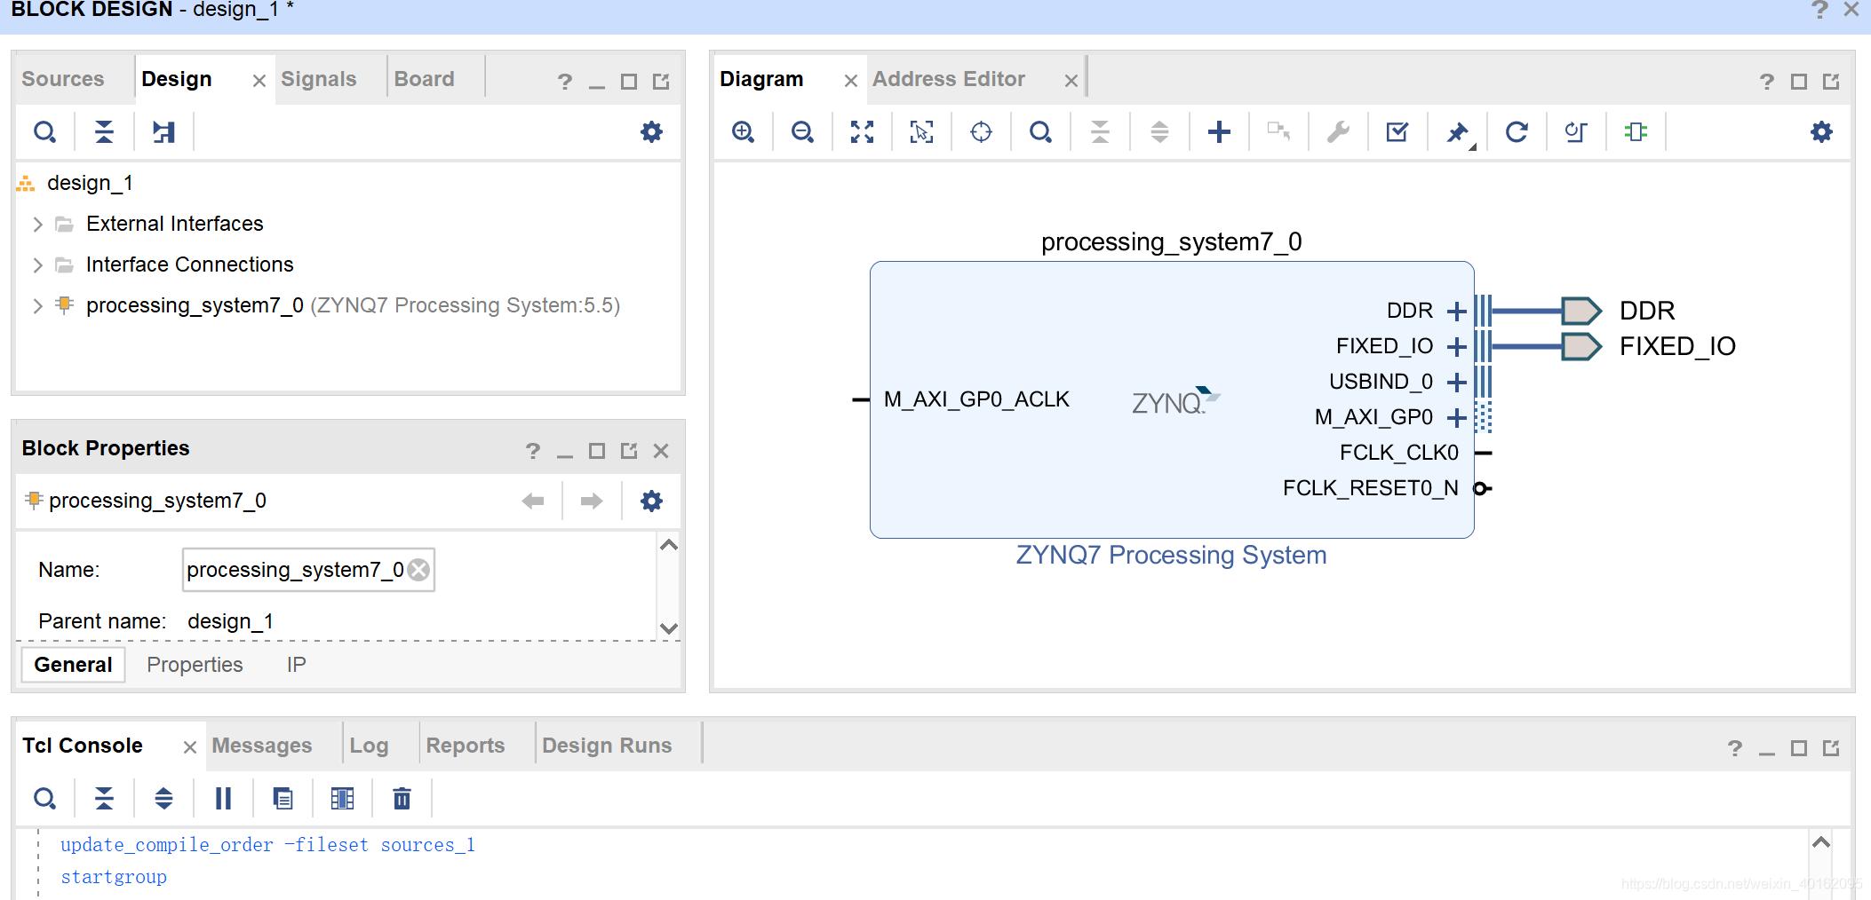Screen dimensions: 1871x900
Task: Close the Diagram tab
Action: pyautogui.click(x=851, y=81)
